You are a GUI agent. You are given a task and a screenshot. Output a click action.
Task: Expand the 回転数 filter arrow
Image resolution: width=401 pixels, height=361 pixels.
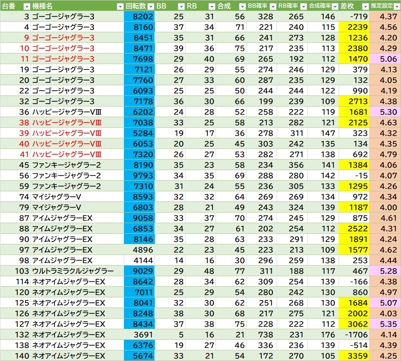click(150, 6)
